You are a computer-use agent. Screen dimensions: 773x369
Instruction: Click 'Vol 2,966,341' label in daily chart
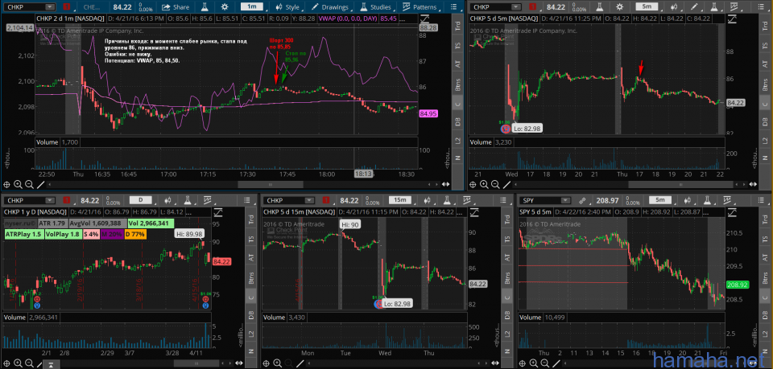coord(151,223)
